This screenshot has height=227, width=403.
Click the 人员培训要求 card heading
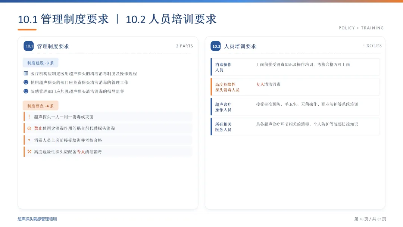pyautogui.click(x=240, y=46)
